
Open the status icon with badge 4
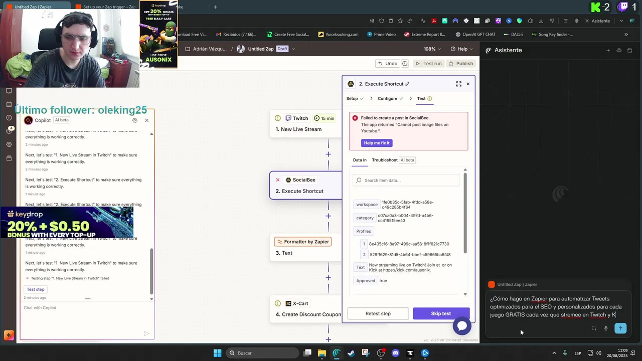click(x=10, y=130)
